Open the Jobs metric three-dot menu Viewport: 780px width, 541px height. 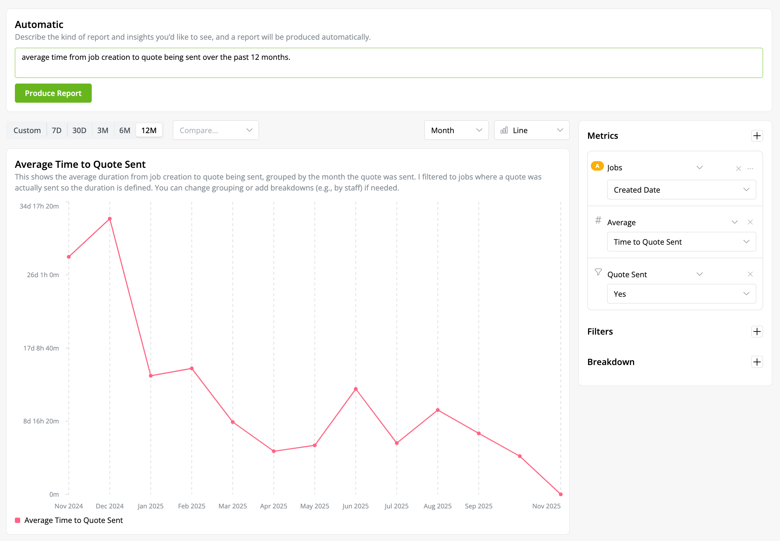tap(750, 169)
